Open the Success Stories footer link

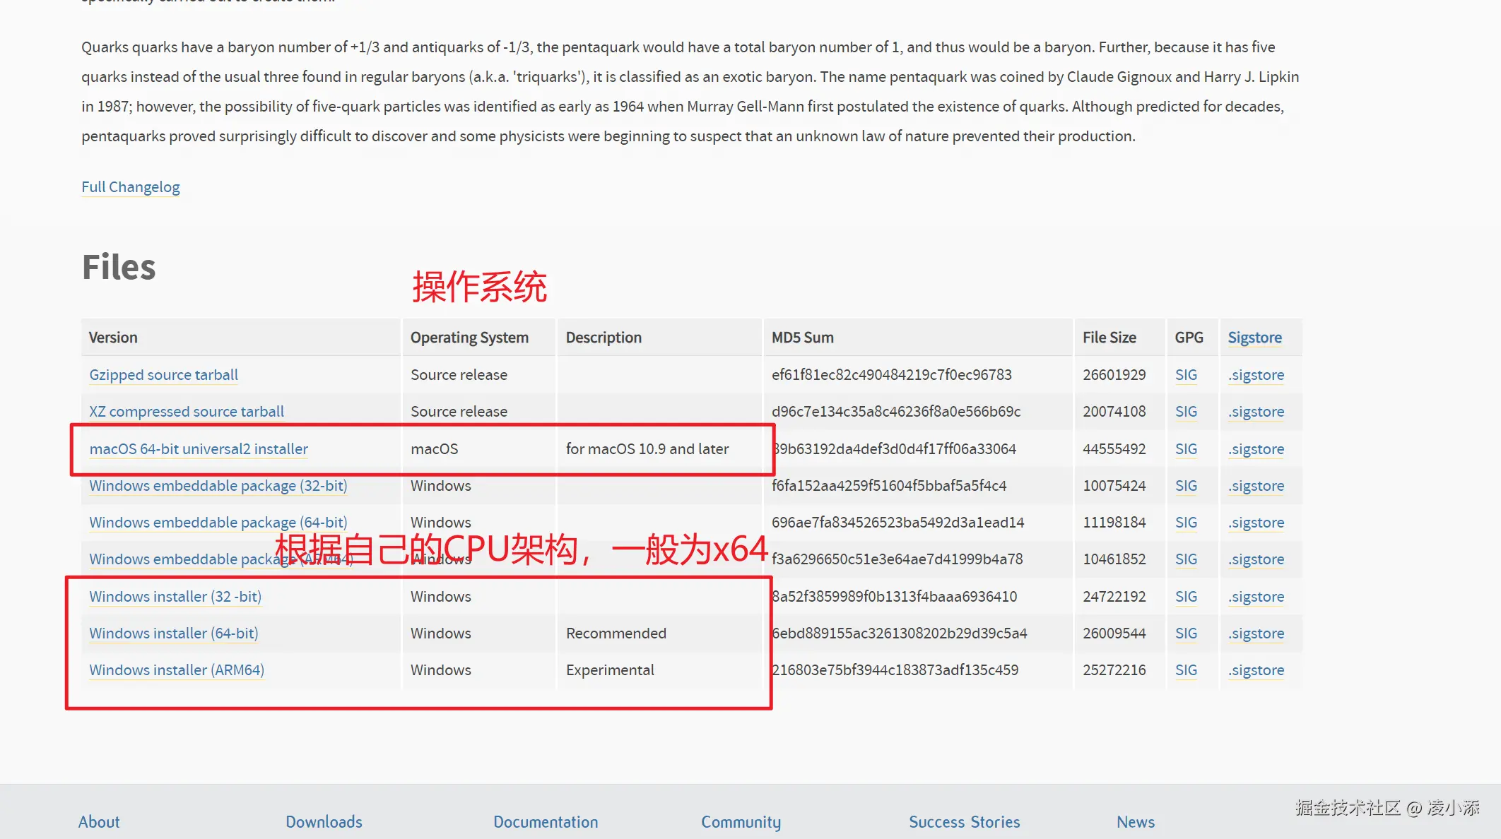pyautogui.click(x=964, y=822)
